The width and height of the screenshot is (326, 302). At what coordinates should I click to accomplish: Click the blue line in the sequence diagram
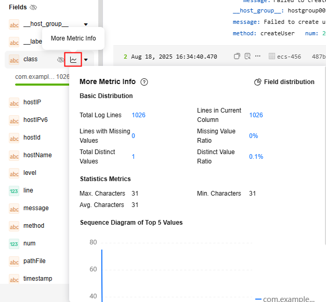[x=102, y=276]
